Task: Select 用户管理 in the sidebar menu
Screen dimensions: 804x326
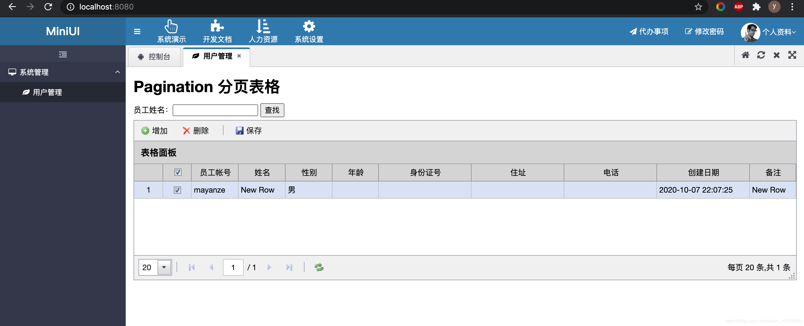Action: tap(47, 92)
